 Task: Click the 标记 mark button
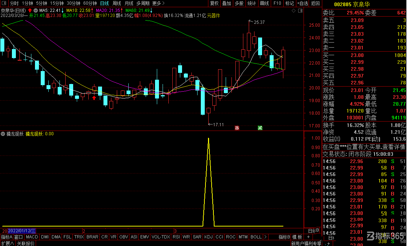(x=289, y=3)
